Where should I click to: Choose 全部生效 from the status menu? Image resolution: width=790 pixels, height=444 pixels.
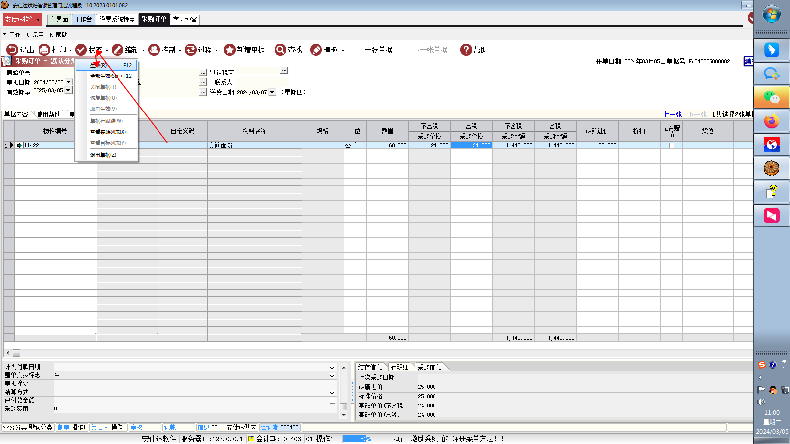coord(107,76)
